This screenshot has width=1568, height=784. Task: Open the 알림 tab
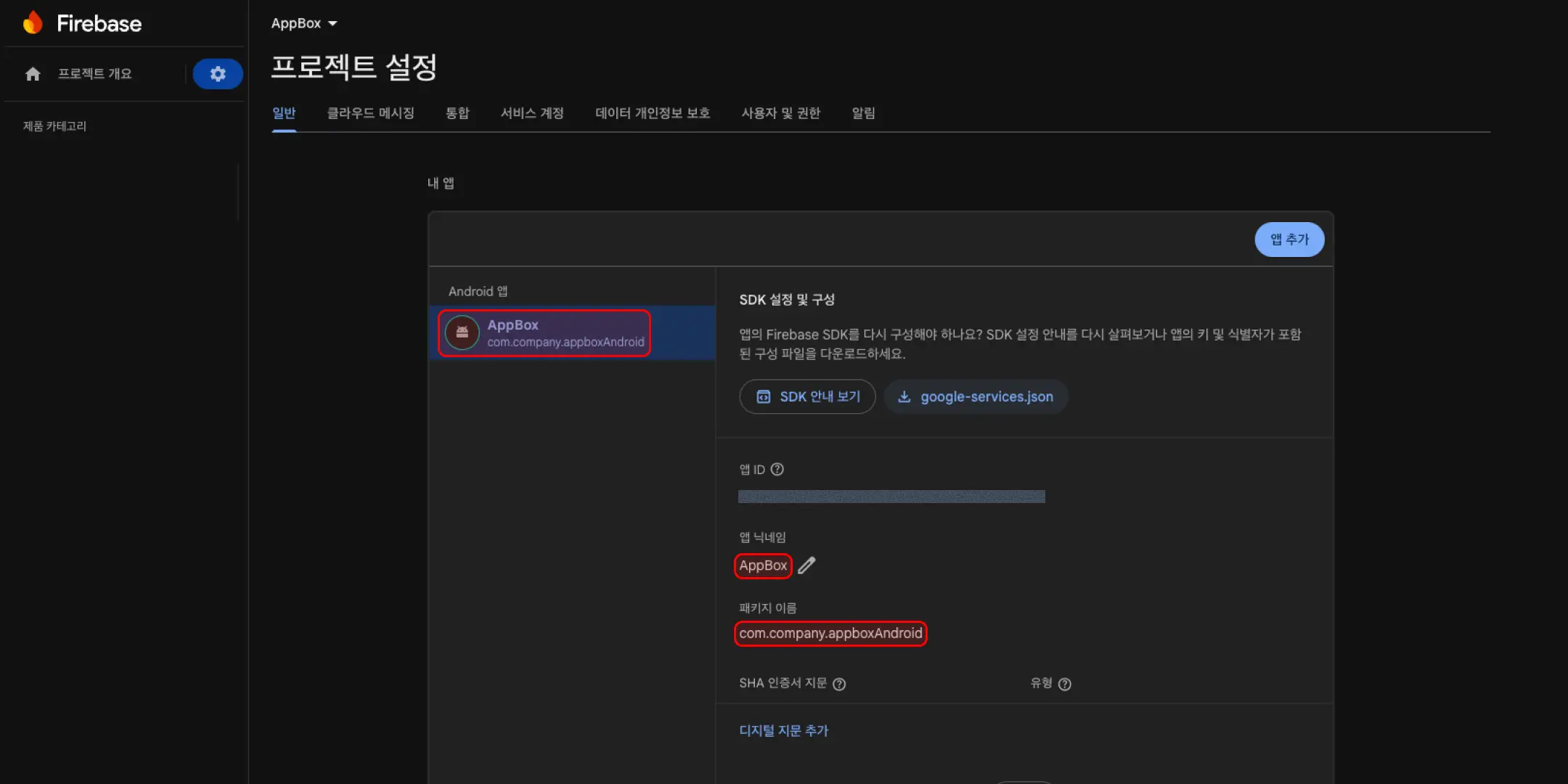(x=863, y=113)
